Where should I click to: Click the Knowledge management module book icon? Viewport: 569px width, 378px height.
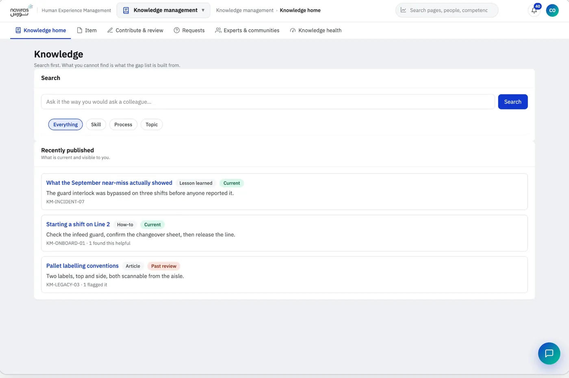coord(126,11)
